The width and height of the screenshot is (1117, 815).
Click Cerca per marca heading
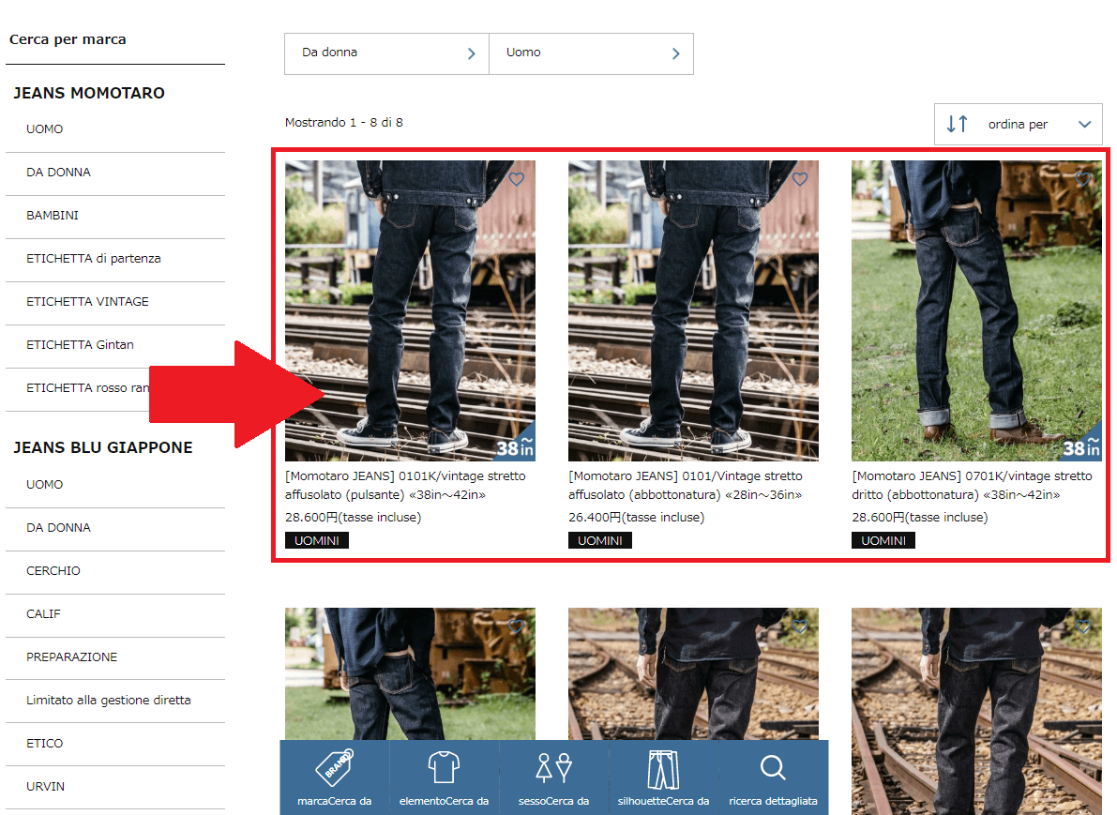pos(68,40)
